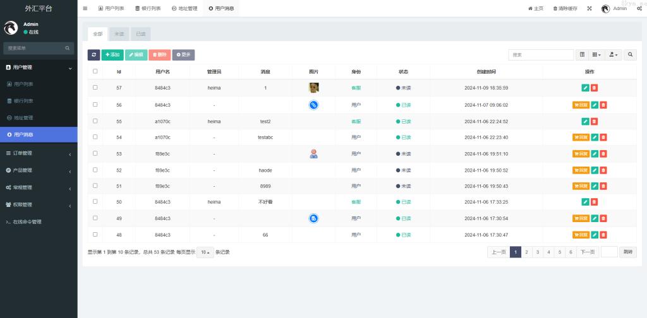Click the green edit pencil icon for row Id 55
647x318 pixels.
click(585, 121)
